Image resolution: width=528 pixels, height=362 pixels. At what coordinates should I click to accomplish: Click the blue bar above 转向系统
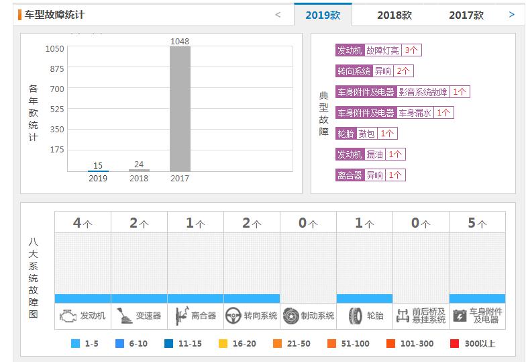click(x=252, y=299)
